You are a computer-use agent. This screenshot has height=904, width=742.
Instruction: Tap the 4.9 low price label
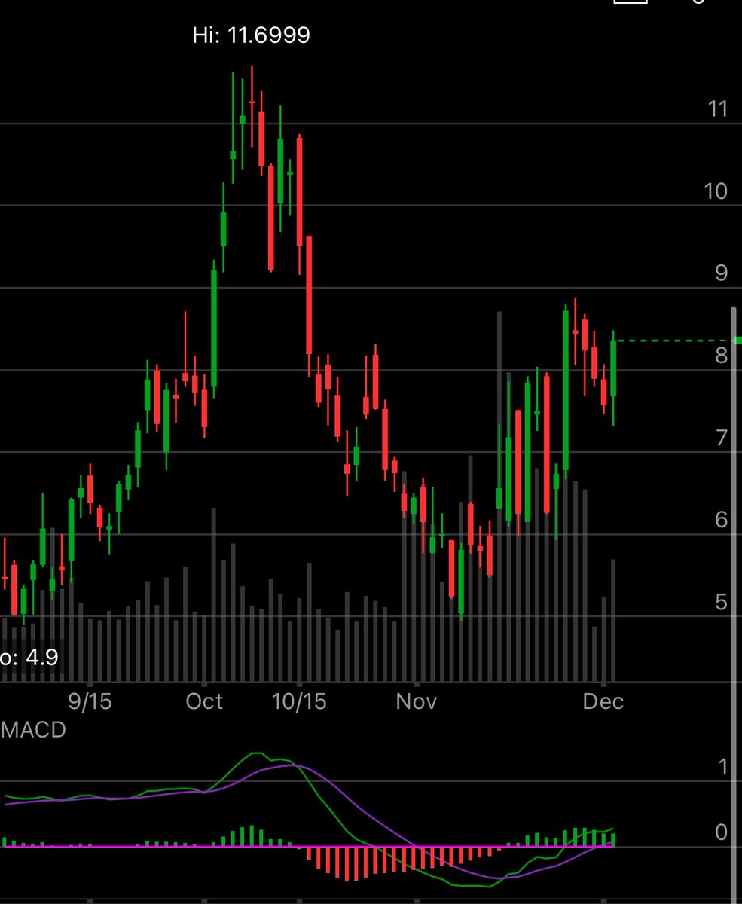point(29,658)
